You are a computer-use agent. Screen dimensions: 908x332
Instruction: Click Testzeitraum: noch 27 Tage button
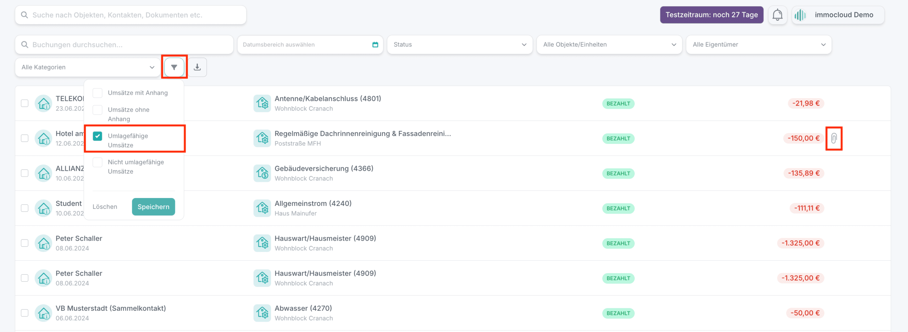pyautogui.click(x=712, y=15)
